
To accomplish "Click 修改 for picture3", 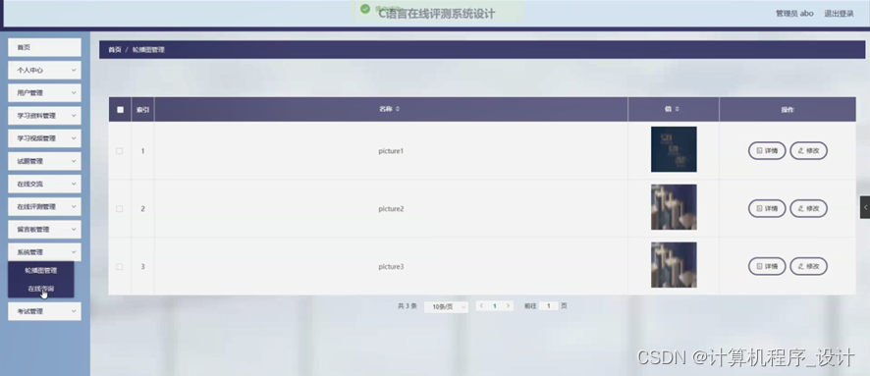I will (808, 266).
